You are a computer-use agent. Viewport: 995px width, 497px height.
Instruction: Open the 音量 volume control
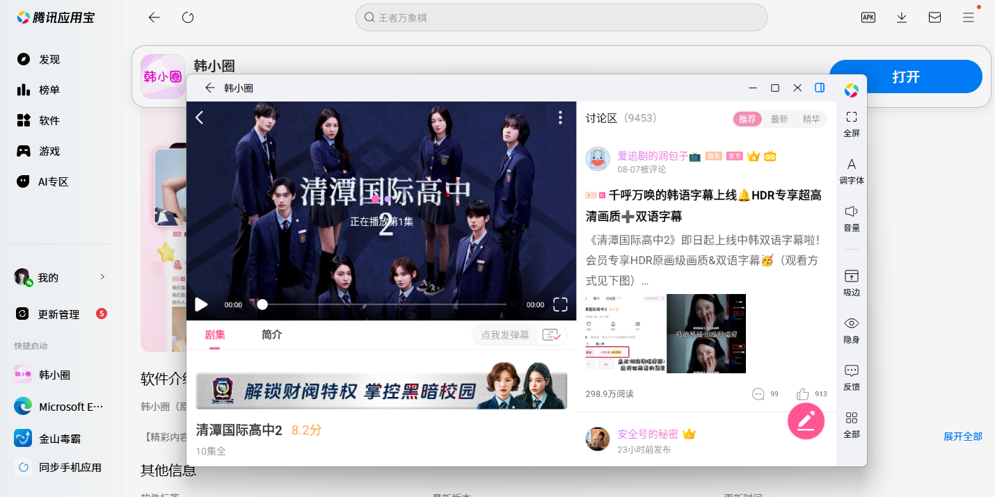(x=852, y=211)
